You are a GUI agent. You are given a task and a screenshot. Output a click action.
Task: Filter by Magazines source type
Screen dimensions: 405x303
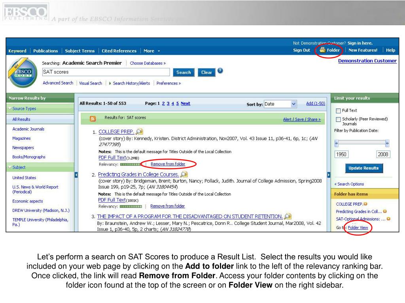21,138
